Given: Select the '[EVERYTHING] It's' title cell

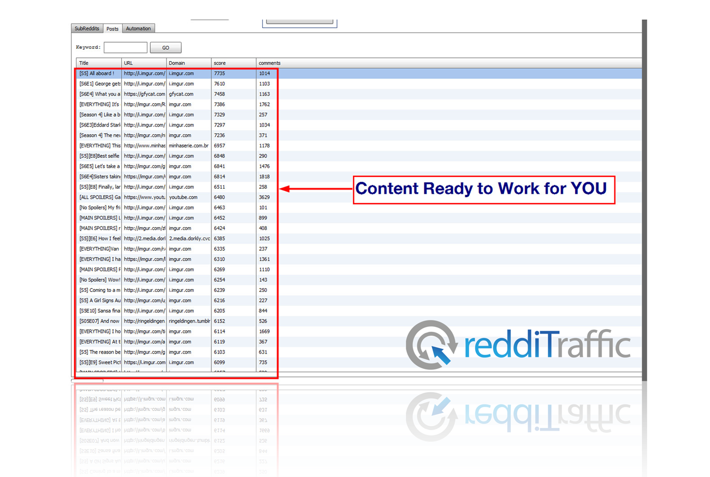Looking at the screenshot, I should [99, 104].
